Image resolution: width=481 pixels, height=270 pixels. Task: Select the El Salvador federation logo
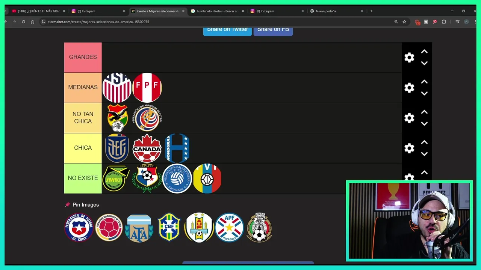coord(177,178)
